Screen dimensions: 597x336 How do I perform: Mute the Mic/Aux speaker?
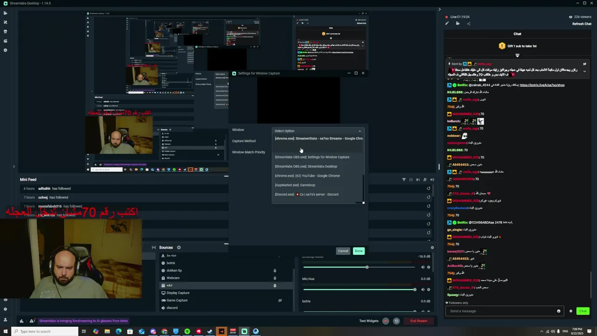pos(423,289)
